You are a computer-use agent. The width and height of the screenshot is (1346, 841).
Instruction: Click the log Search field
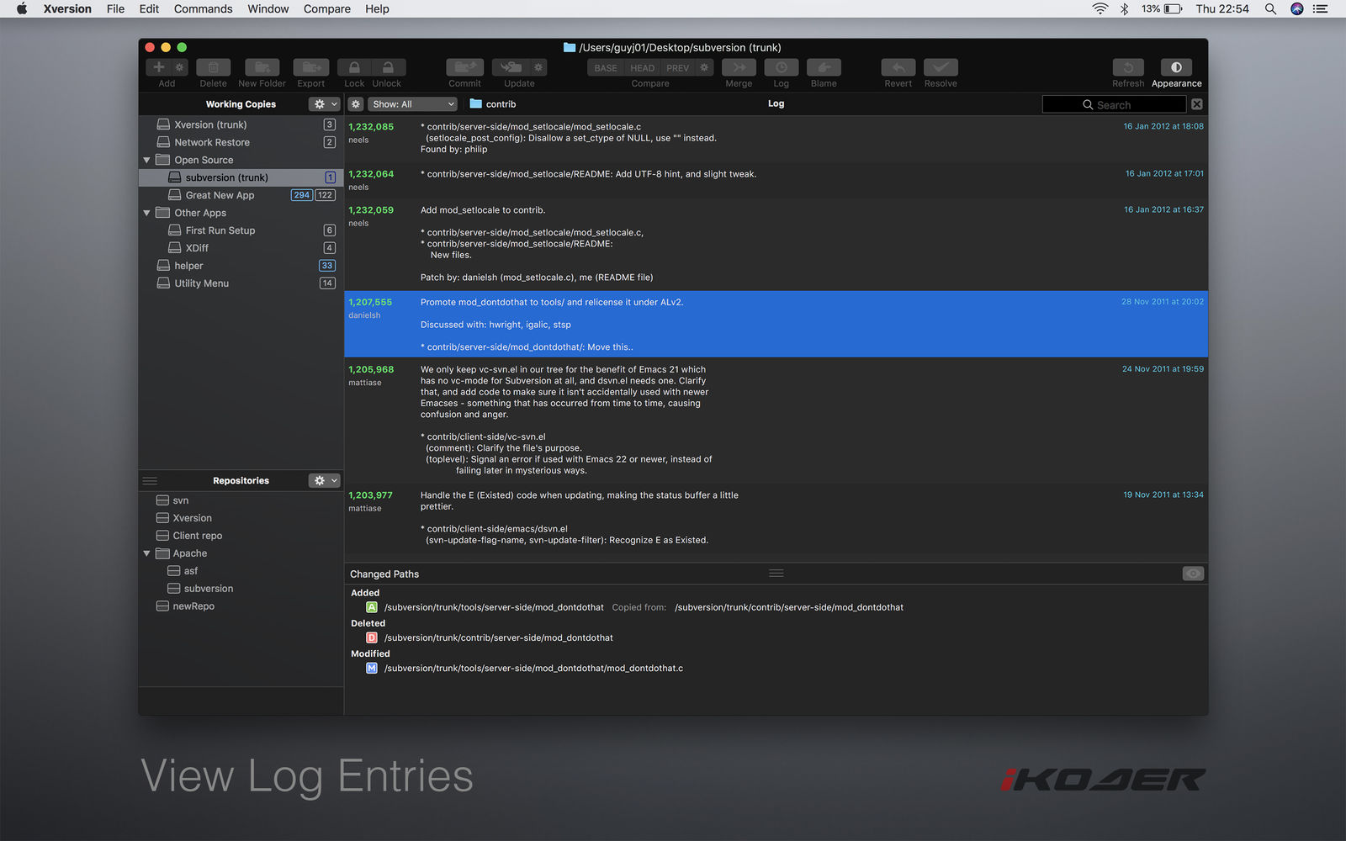coord(1114,104)
